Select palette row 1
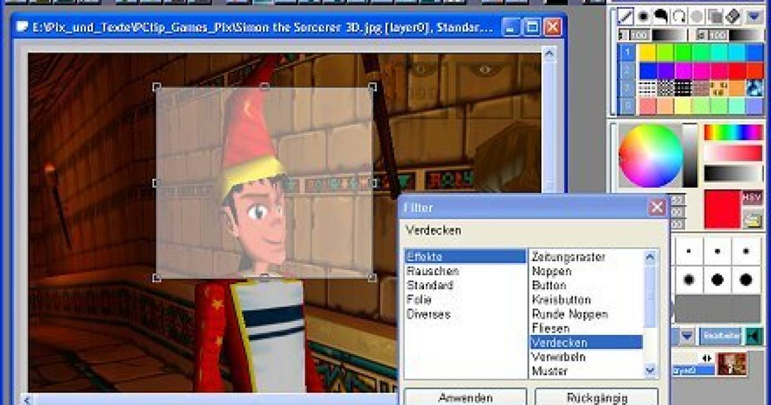Image resolution: width=771 pixels, height=405 pixels. pos(628,52)
